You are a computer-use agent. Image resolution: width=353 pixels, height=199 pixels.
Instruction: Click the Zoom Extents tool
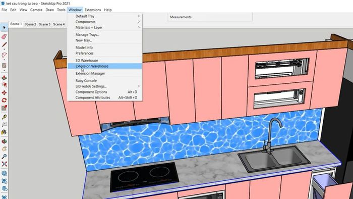tap(4, 164)
